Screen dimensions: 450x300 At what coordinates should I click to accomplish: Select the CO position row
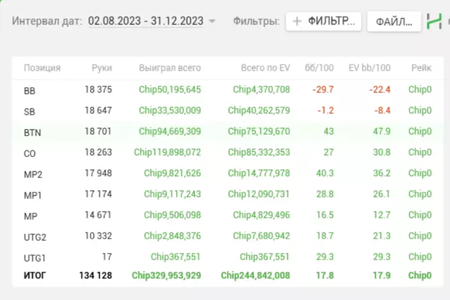pyautogui.click(x=228, y=153)
